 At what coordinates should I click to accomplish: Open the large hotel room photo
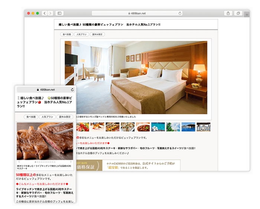136,77
